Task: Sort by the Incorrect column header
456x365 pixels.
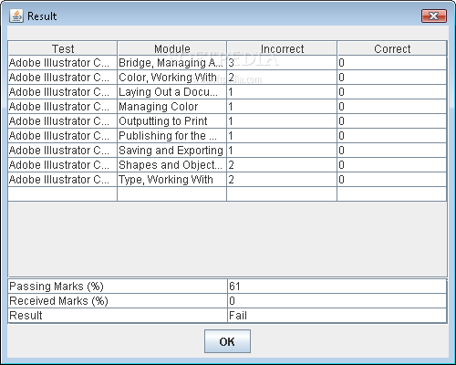Action: pos(282,48)
